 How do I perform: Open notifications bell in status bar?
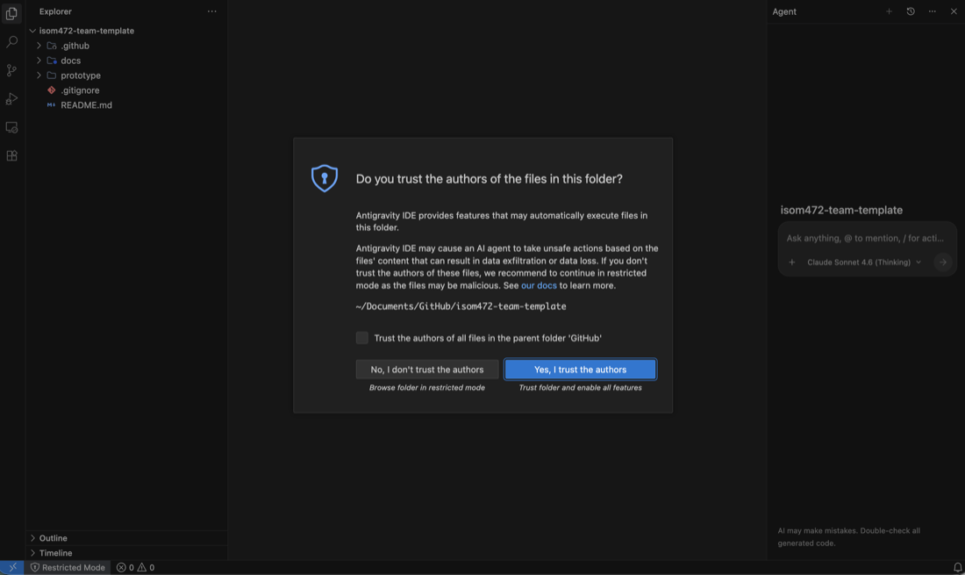[x=957, y=568]
